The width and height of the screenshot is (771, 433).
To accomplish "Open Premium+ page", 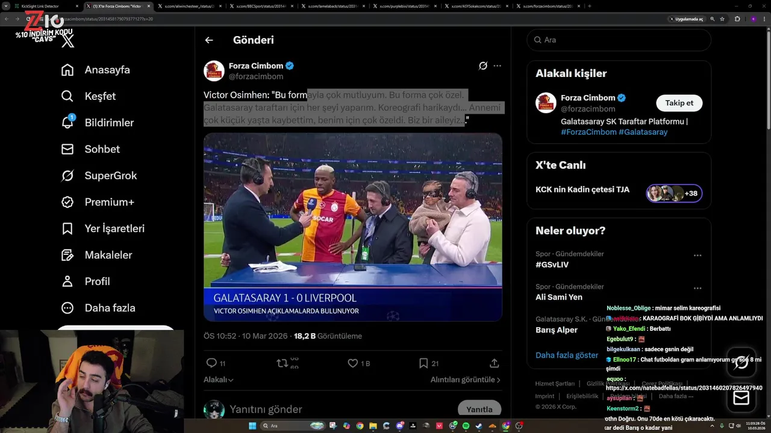I will pyautogui.click(x=98, y=202).
